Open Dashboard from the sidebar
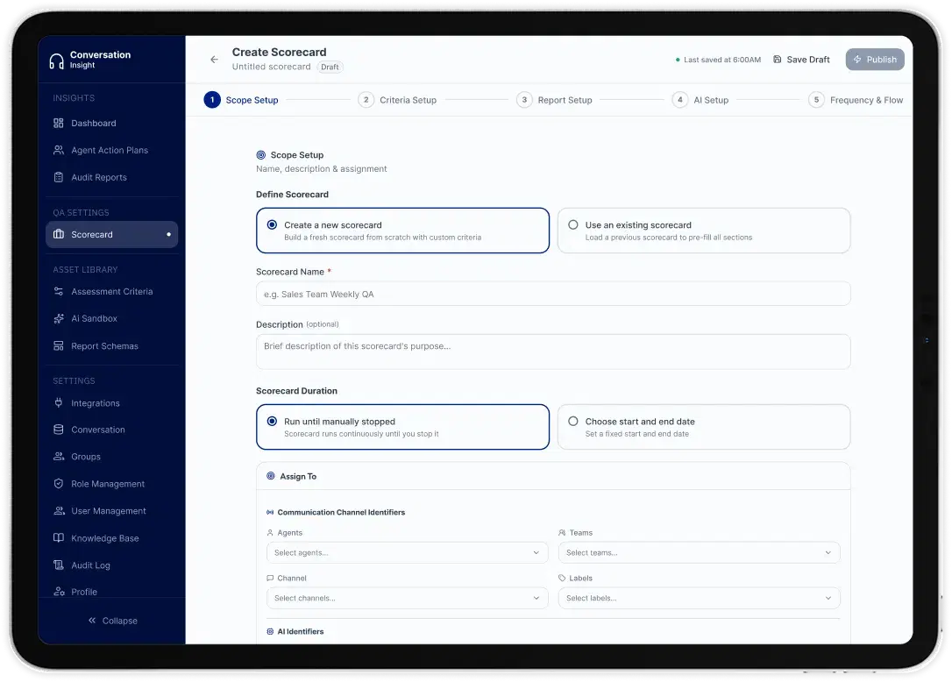Screen dimensions: 952x682 click(111, 124)
